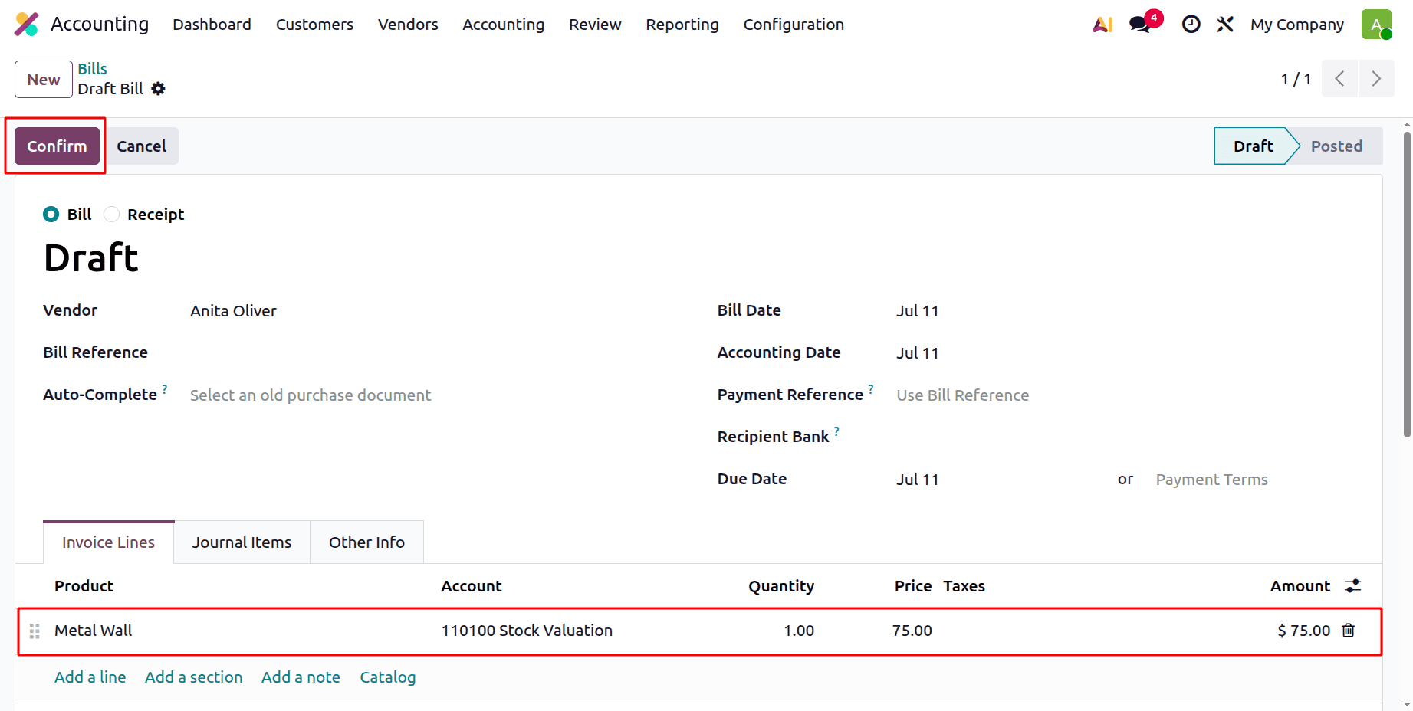The height and width of the screenshot is (711, 1413).
Task: Click the vertical page scrollbar
Action: pyautogui.click(x=1407, y=283)
